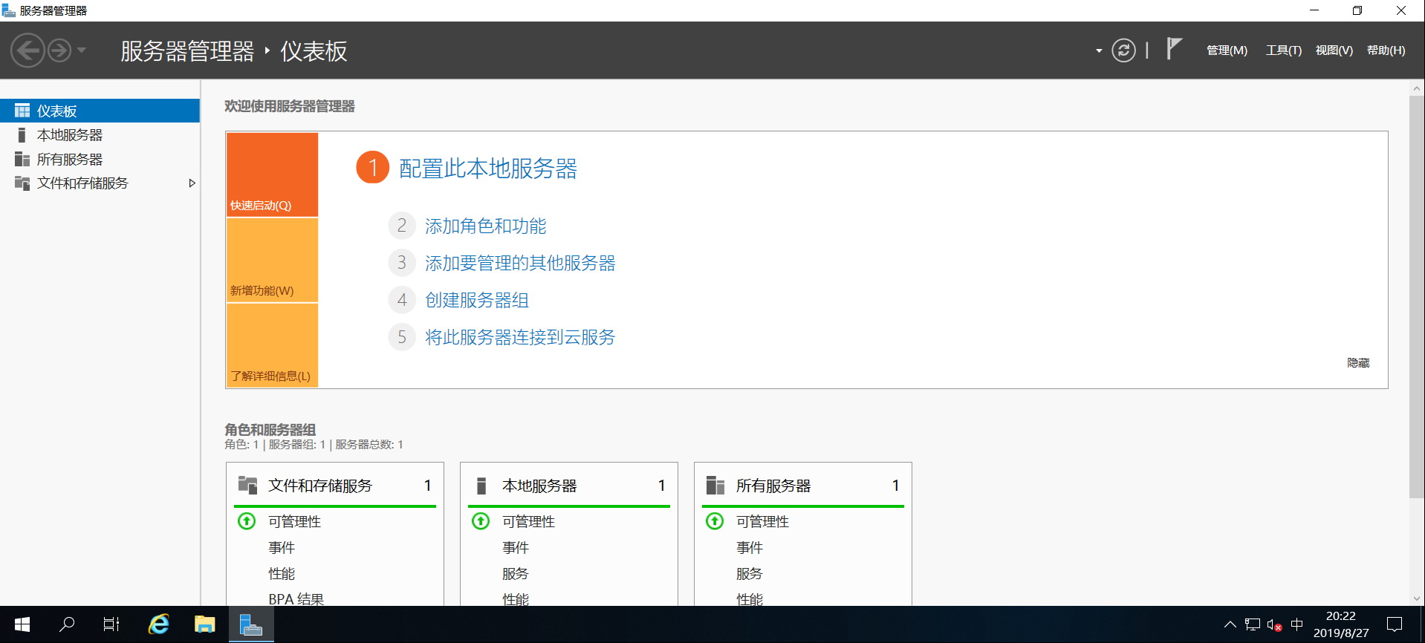Click the 新增功能(W) tile

click(272, 261)
